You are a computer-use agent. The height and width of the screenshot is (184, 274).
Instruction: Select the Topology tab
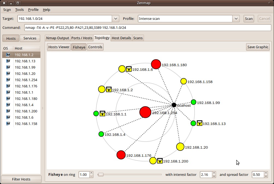[102, 38]
